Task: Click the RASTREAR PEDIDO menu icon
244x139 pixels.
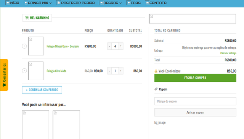Action: pyautogui.click(x=58, y=3)
